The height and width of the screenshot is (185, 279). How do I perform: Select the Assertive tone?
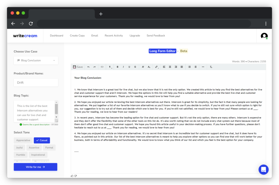[x=34, y=148]
